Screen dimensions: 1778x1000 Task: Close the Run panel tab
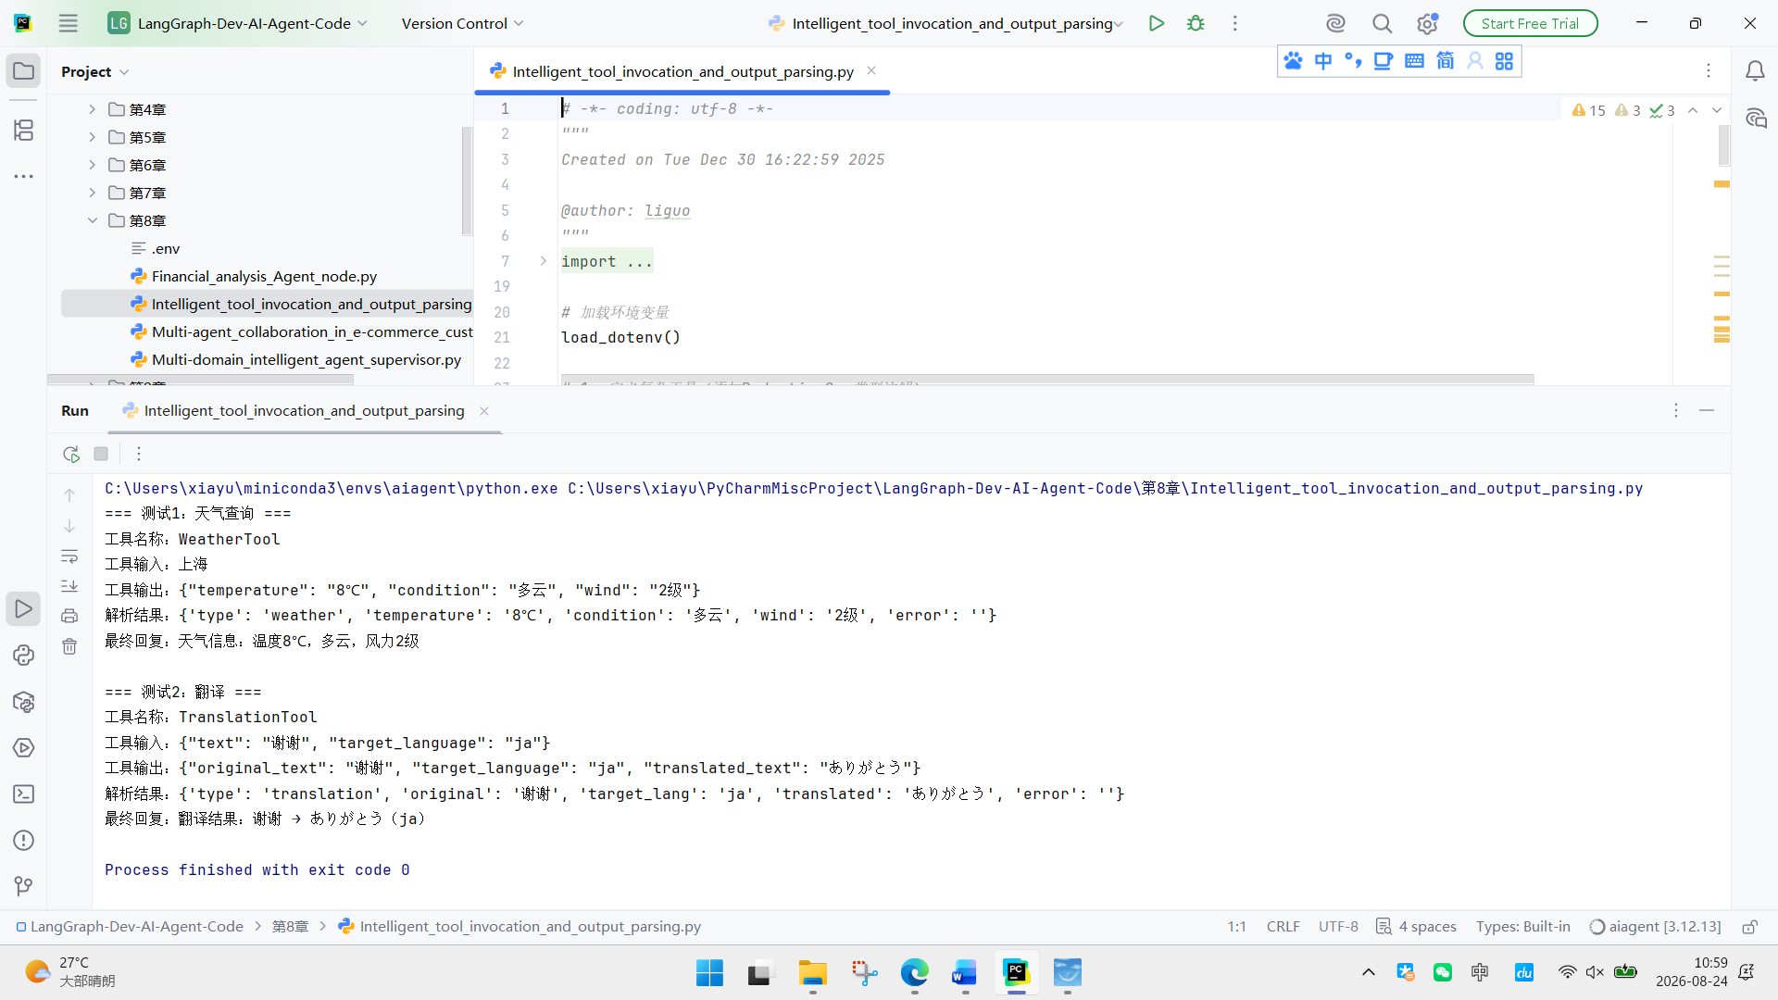(x=484, y=411)
